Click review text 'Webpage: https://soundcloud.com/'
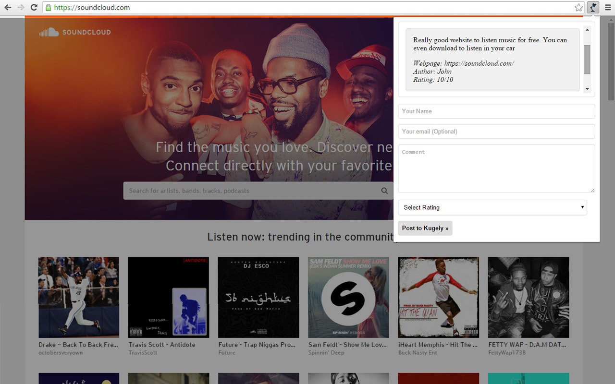Viewport: 615px width, 384px height. [464, 63]
